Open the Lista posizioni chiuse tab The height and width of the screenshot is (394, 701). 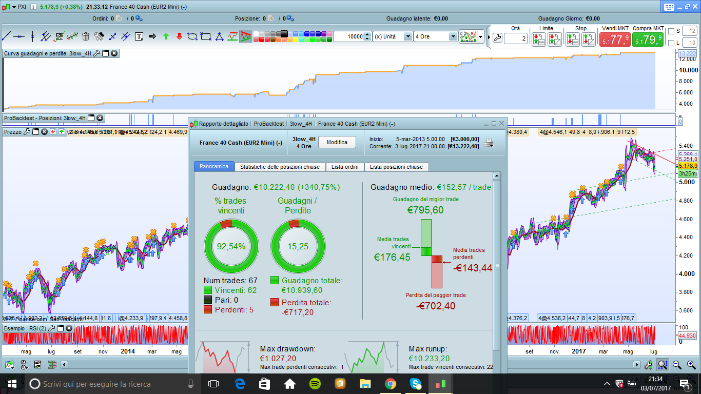[x=396, y=167]
